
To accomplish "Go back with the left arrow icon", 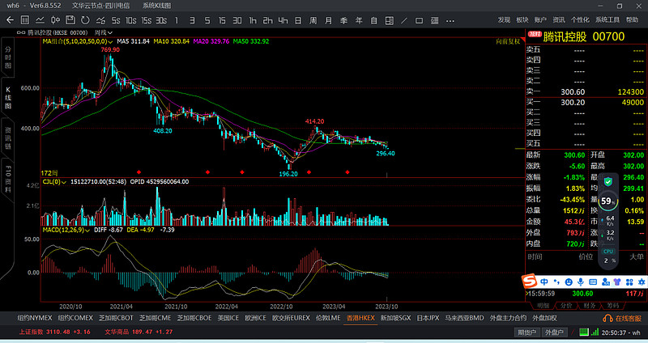I will point(10,19).
